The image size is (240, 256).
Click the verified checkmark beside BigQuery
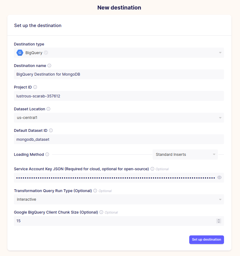pyautogui.click(x=46, y=53)
